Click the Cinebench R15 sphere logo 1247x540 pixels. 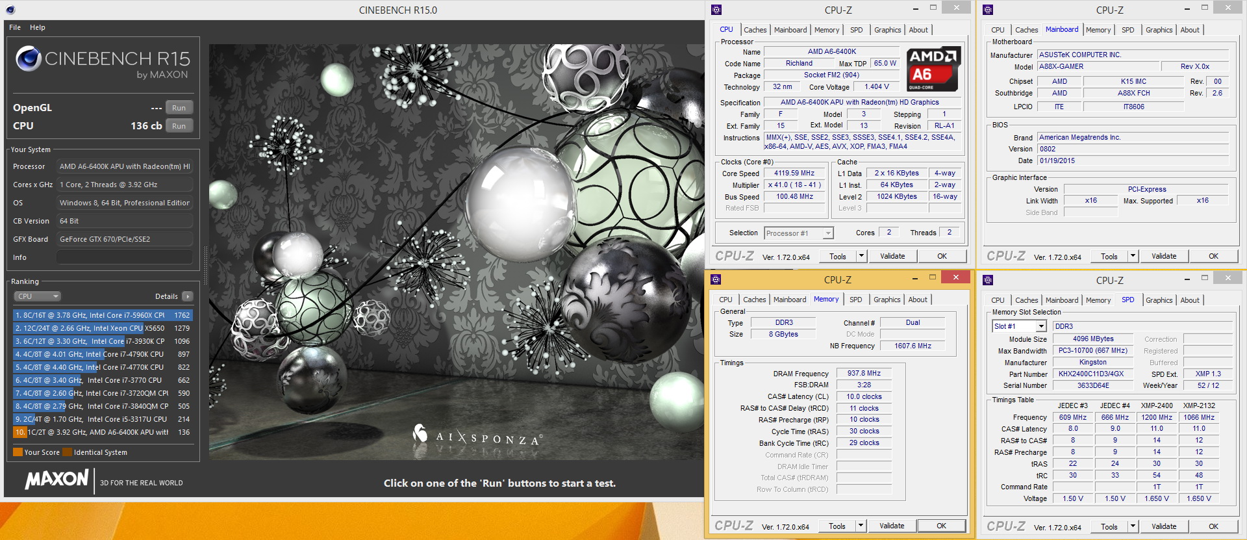(x=29, y=58)
